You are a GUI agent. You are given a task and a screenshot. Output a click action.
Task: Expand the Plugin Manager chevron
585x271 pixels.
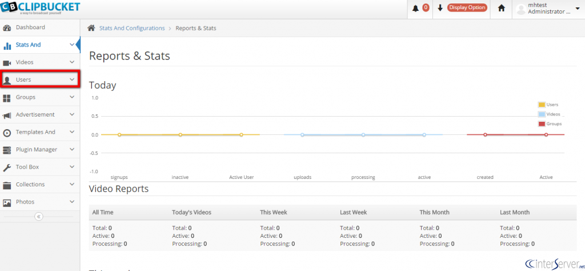[x=72, y=149]
